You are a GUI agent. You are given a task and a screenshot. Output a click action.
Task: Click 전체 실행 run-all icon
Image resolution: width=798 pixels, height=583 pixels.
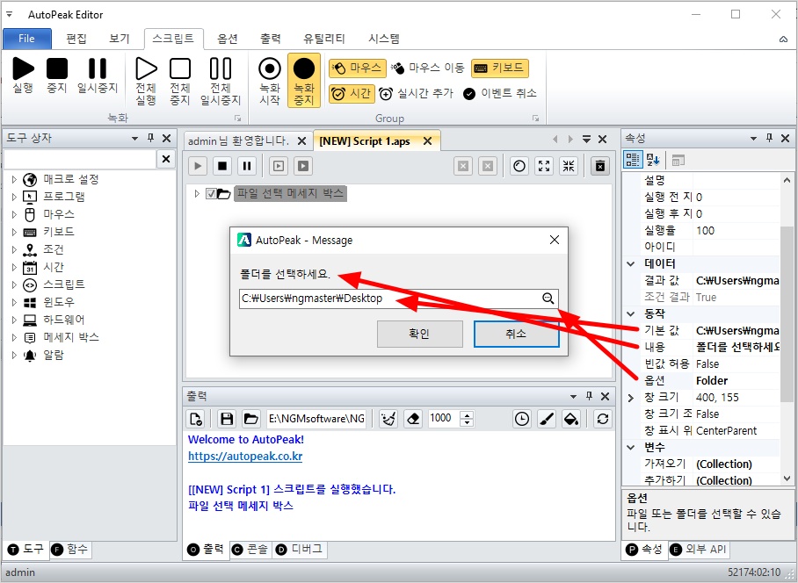click(146, 82)
